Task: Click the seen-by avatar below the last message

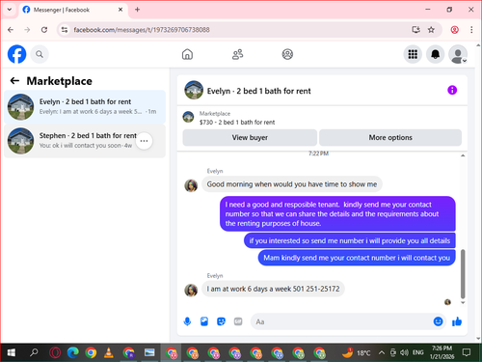Action: (x=447, y=302)
